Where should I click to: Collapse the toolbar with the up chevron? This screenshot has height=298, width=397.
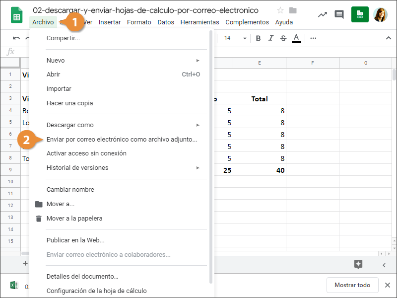pos(388,38)
